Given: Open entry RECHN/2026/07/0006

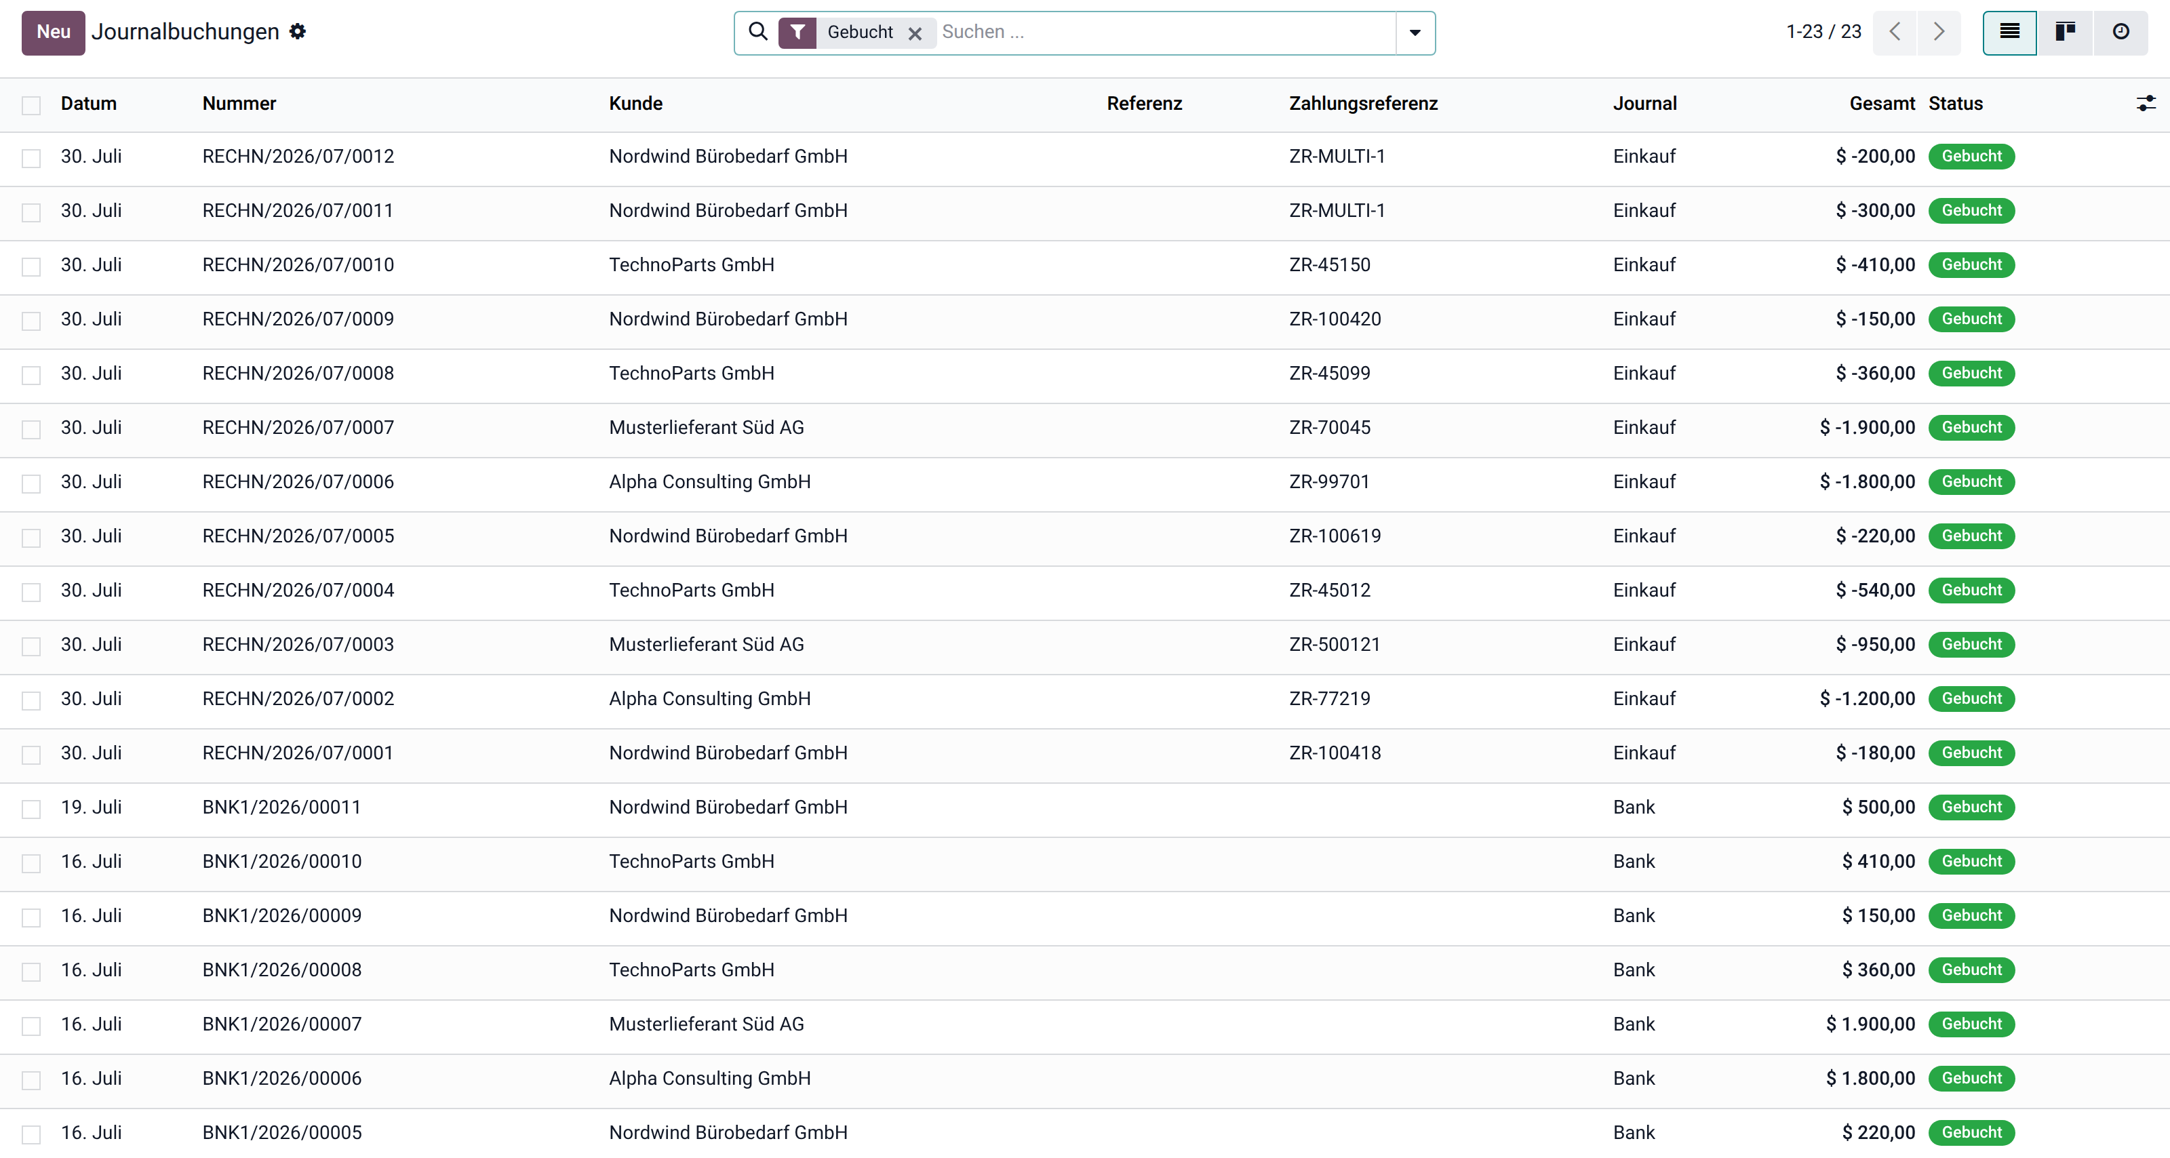Looking at the screenshot, I should pos(298,482).
